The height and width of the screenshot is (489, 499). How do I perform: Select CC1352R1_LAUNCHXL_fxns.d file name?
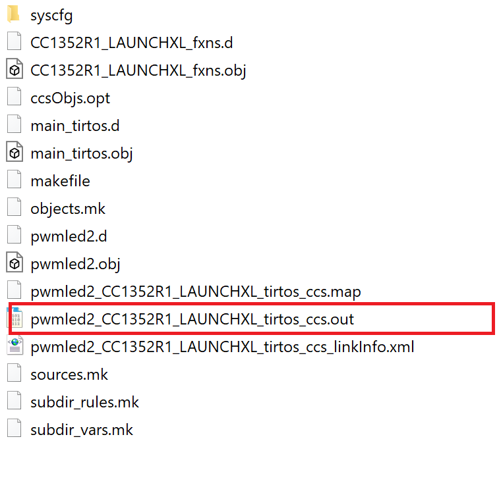[131, 43]
